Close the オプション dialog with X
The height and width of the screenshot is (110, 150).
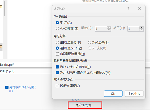click(139, 8)
